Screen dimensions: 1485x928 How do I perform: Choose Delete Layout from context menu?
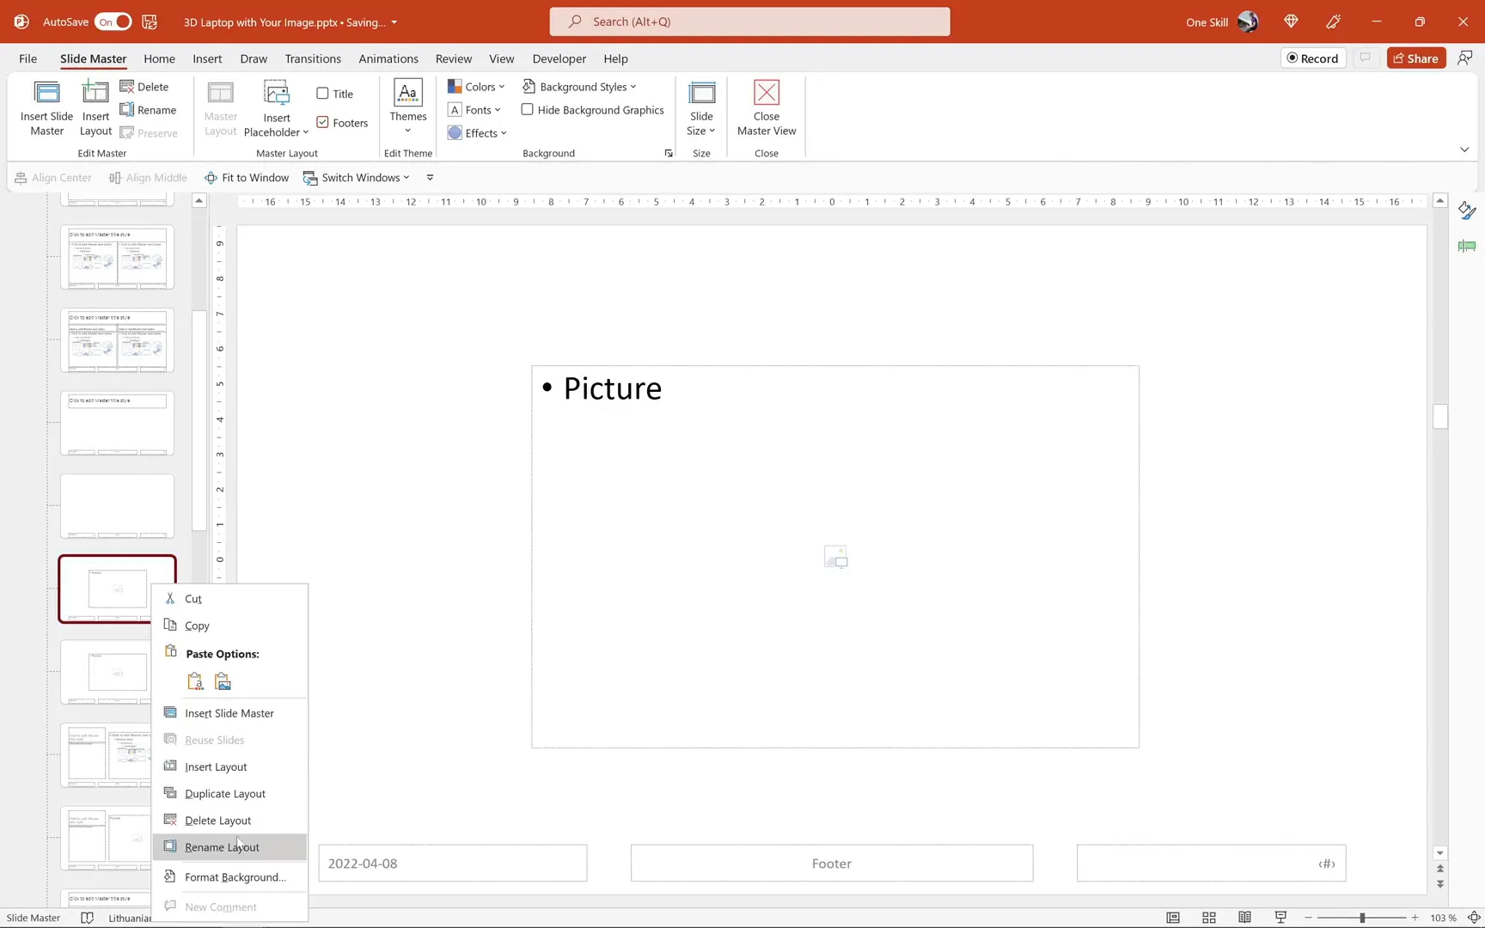point(229,820)
